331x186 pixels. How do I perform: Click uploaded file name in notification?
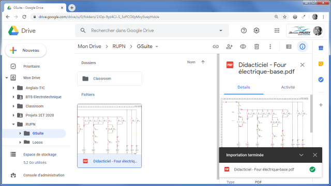[x=264, y=169]
